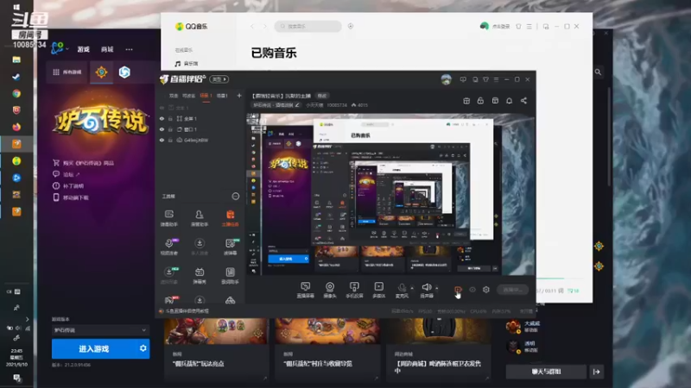Expand the 游戏版本 dropdown showing 炉石传说
The image size is (691, 388).
pos(100,330)
